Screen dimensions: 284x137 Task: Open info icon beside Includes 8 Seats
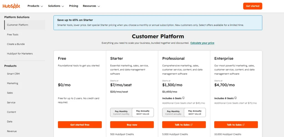point(235,98)
